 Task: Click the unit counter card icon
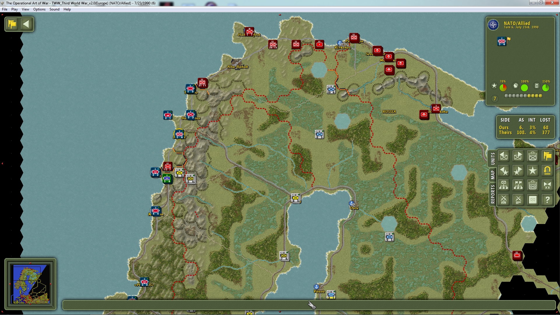(x=533, y=200)
